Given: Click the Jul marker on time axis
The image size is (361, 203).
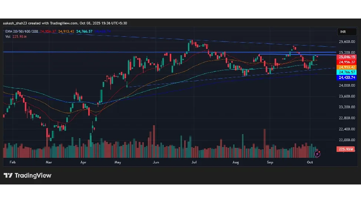Looking at the screenshot, I should click(194, 162).
